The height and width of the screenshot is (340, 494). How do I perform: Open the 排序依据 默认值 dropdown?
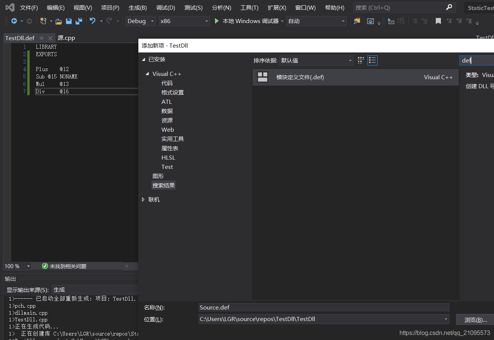pyautogui.click(x=316, y=60)
